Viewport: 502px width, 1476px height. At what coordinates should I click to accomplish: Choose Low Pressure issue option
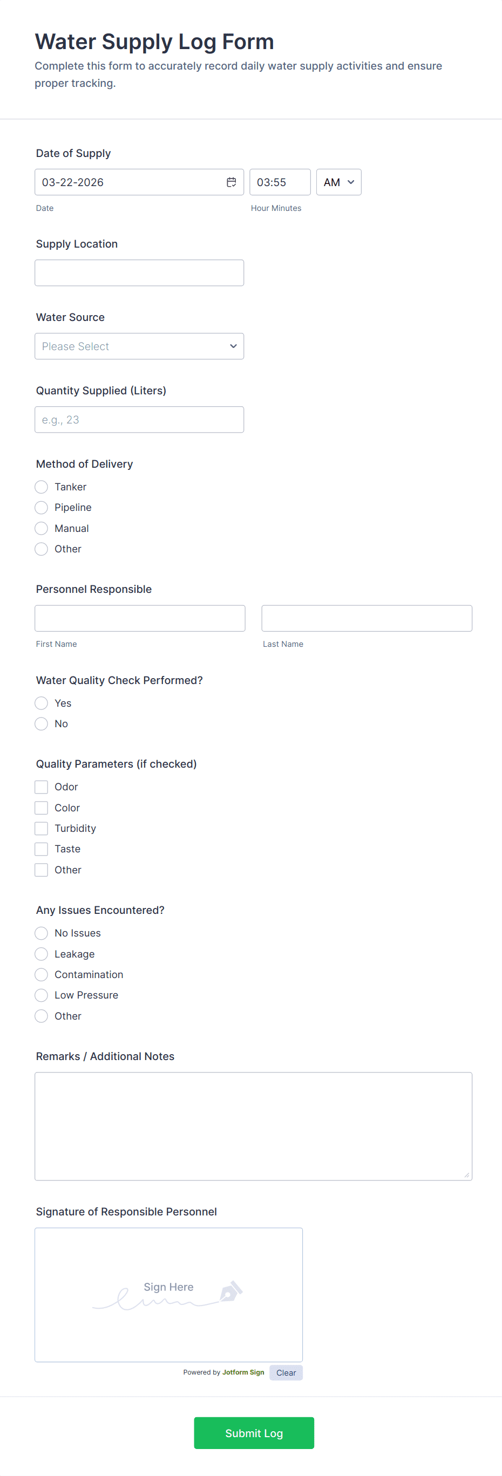point(41,995)
